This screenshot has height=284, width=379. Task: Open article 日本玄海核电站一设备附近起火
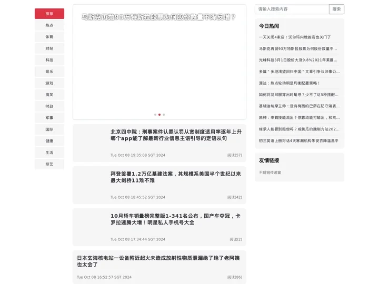click(158, 261)
